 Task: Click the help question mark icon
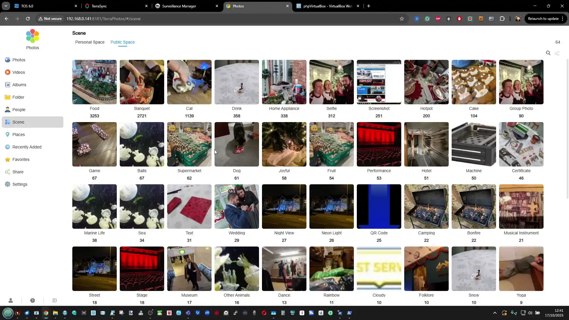tap(33, 300)
